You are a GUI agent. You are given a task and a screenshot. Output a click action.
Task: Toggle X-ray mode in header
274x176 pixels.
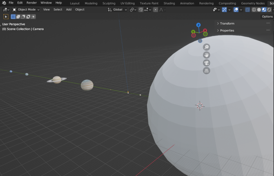pos(247,9)
